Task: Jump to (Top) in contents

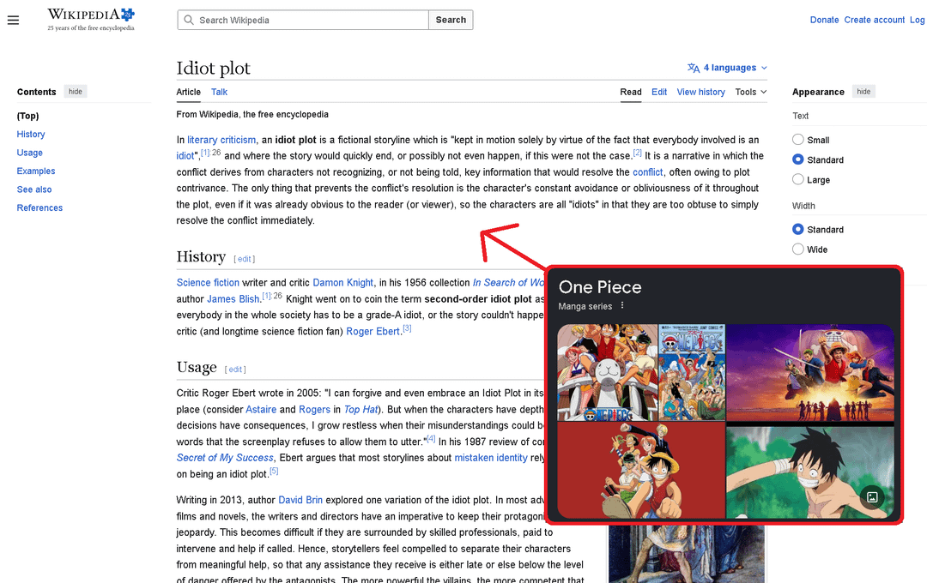Action: 27,116
